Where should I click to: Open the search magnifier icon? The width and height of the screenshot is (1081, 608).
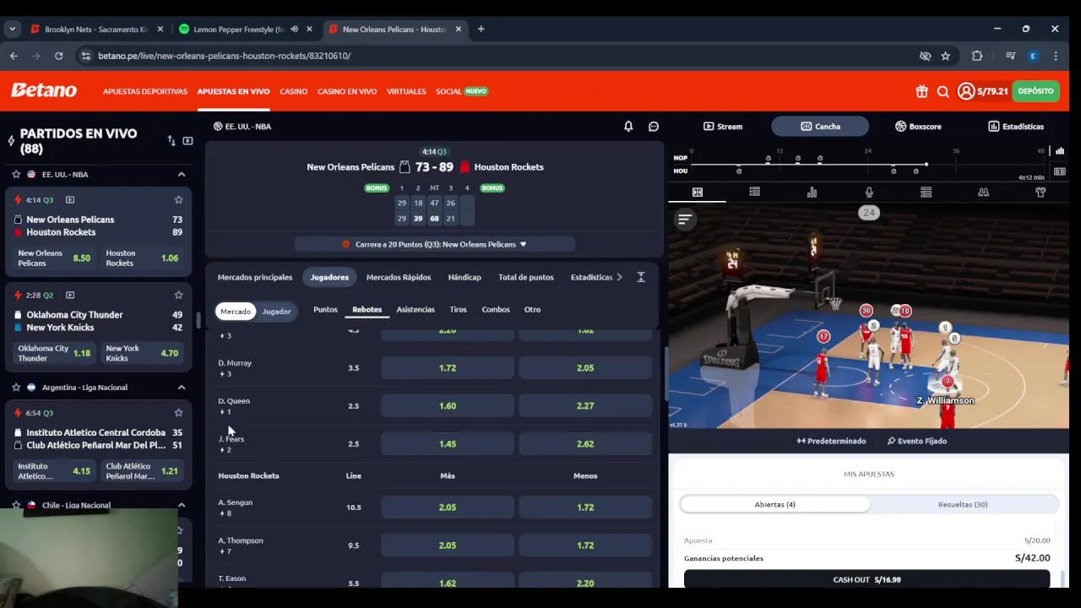pos(943,91)
